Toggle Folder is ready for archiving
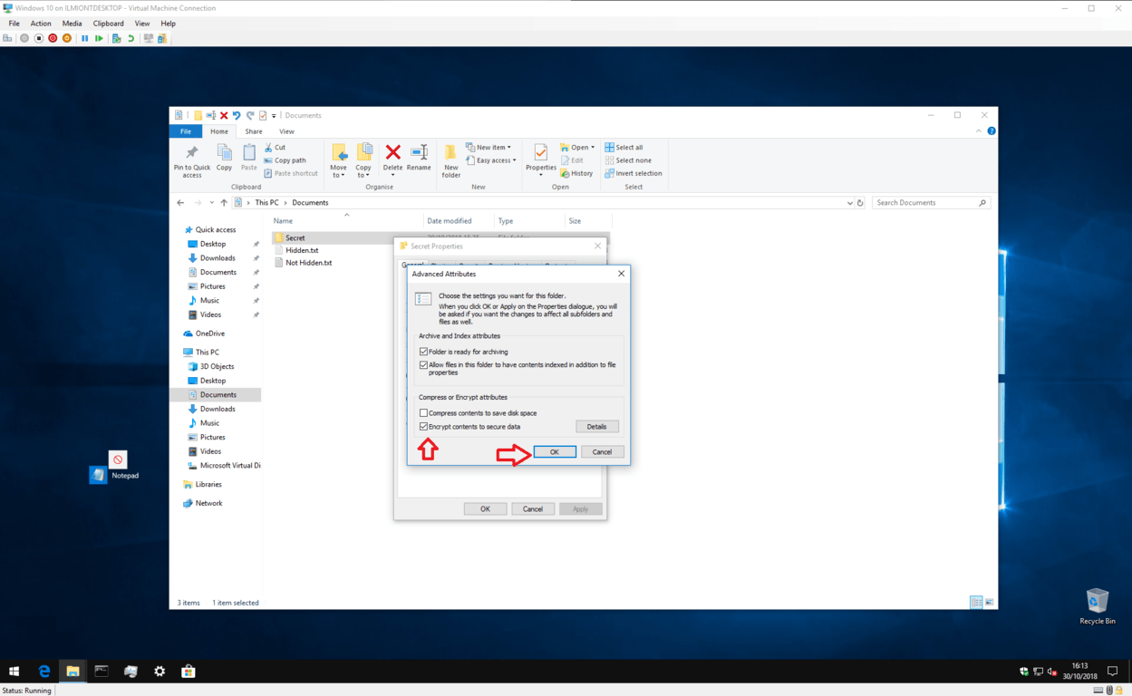Viewport: 1132px width, 696px height. tap(423, 352)
